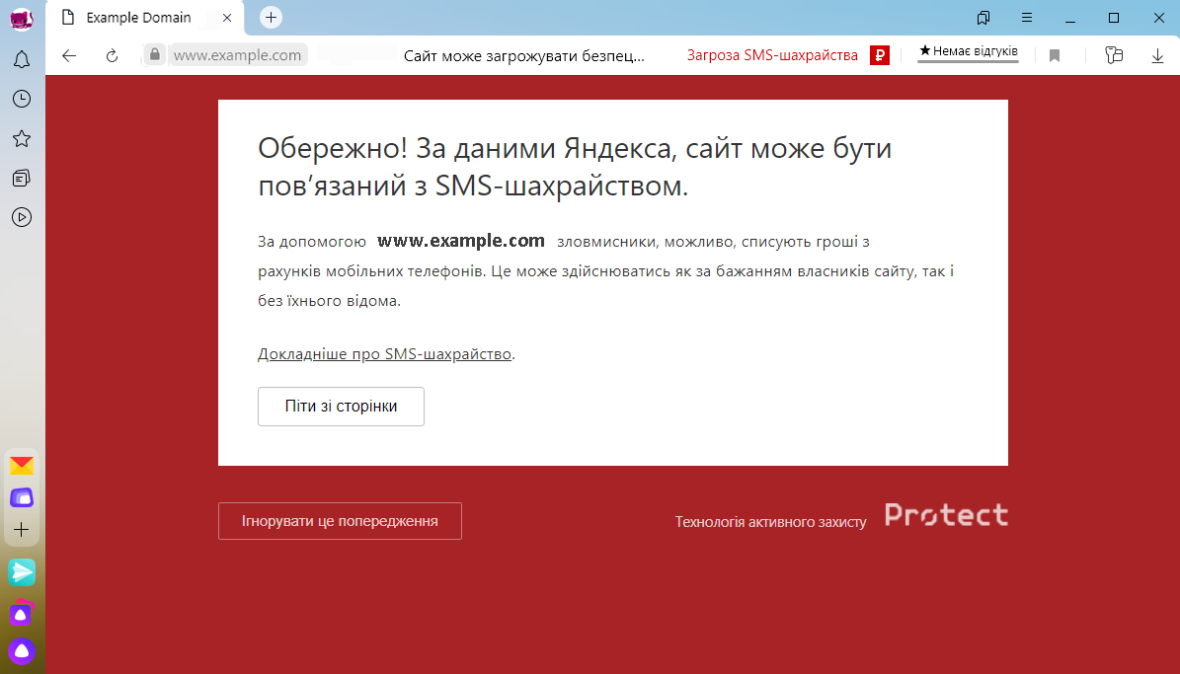
Task: Open the tabs collections sidebar icon
Action: click(x=22, y=179)
